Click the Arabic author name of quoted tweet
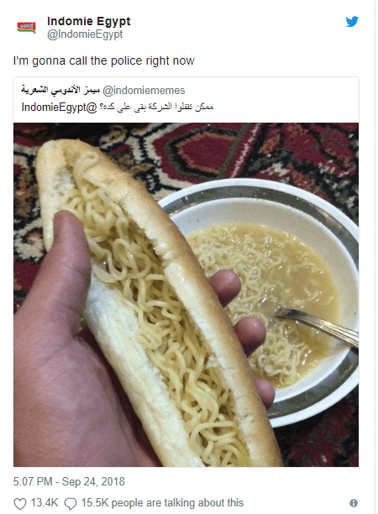This screenshot has width=378, height=514. pos(60,90)
